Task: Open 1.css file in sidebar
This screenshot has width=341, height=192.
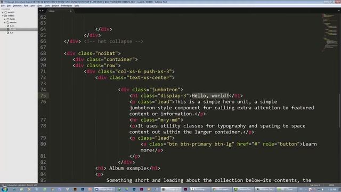Action: click(x=12, y=26)
